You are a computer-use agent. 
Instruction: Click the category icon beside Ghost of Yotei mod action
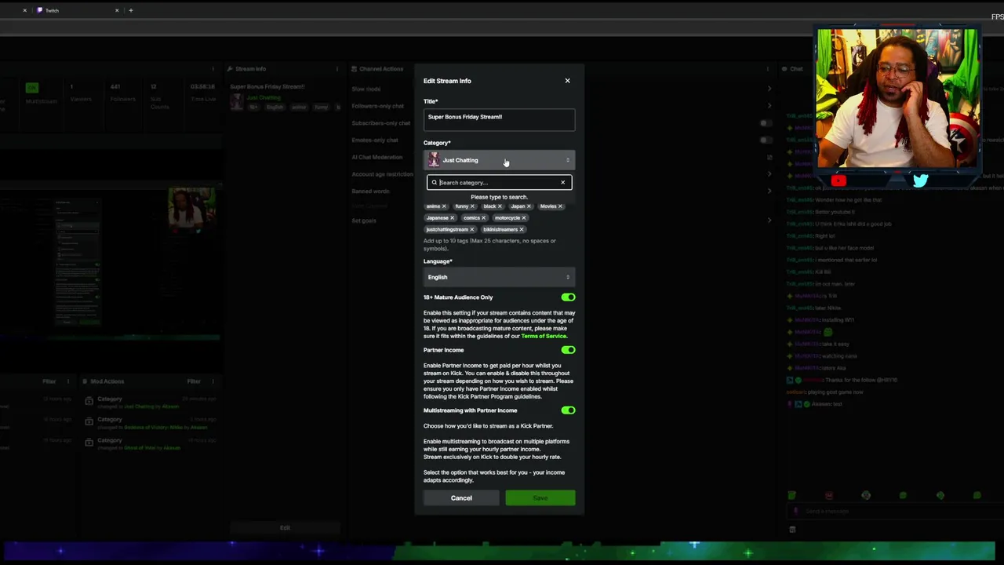coord(89,442)
